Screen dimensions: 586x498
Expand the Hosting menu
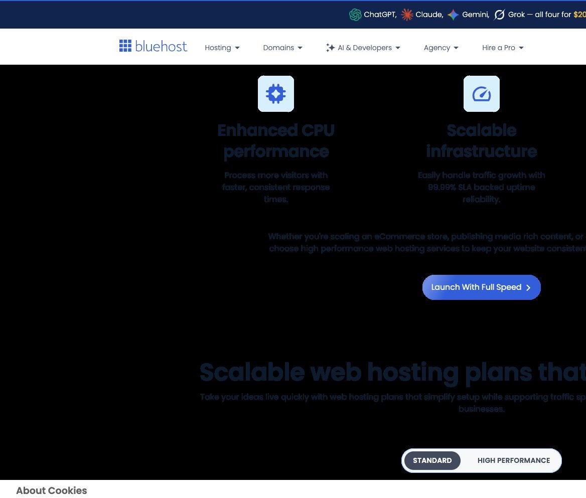[222, 48]
